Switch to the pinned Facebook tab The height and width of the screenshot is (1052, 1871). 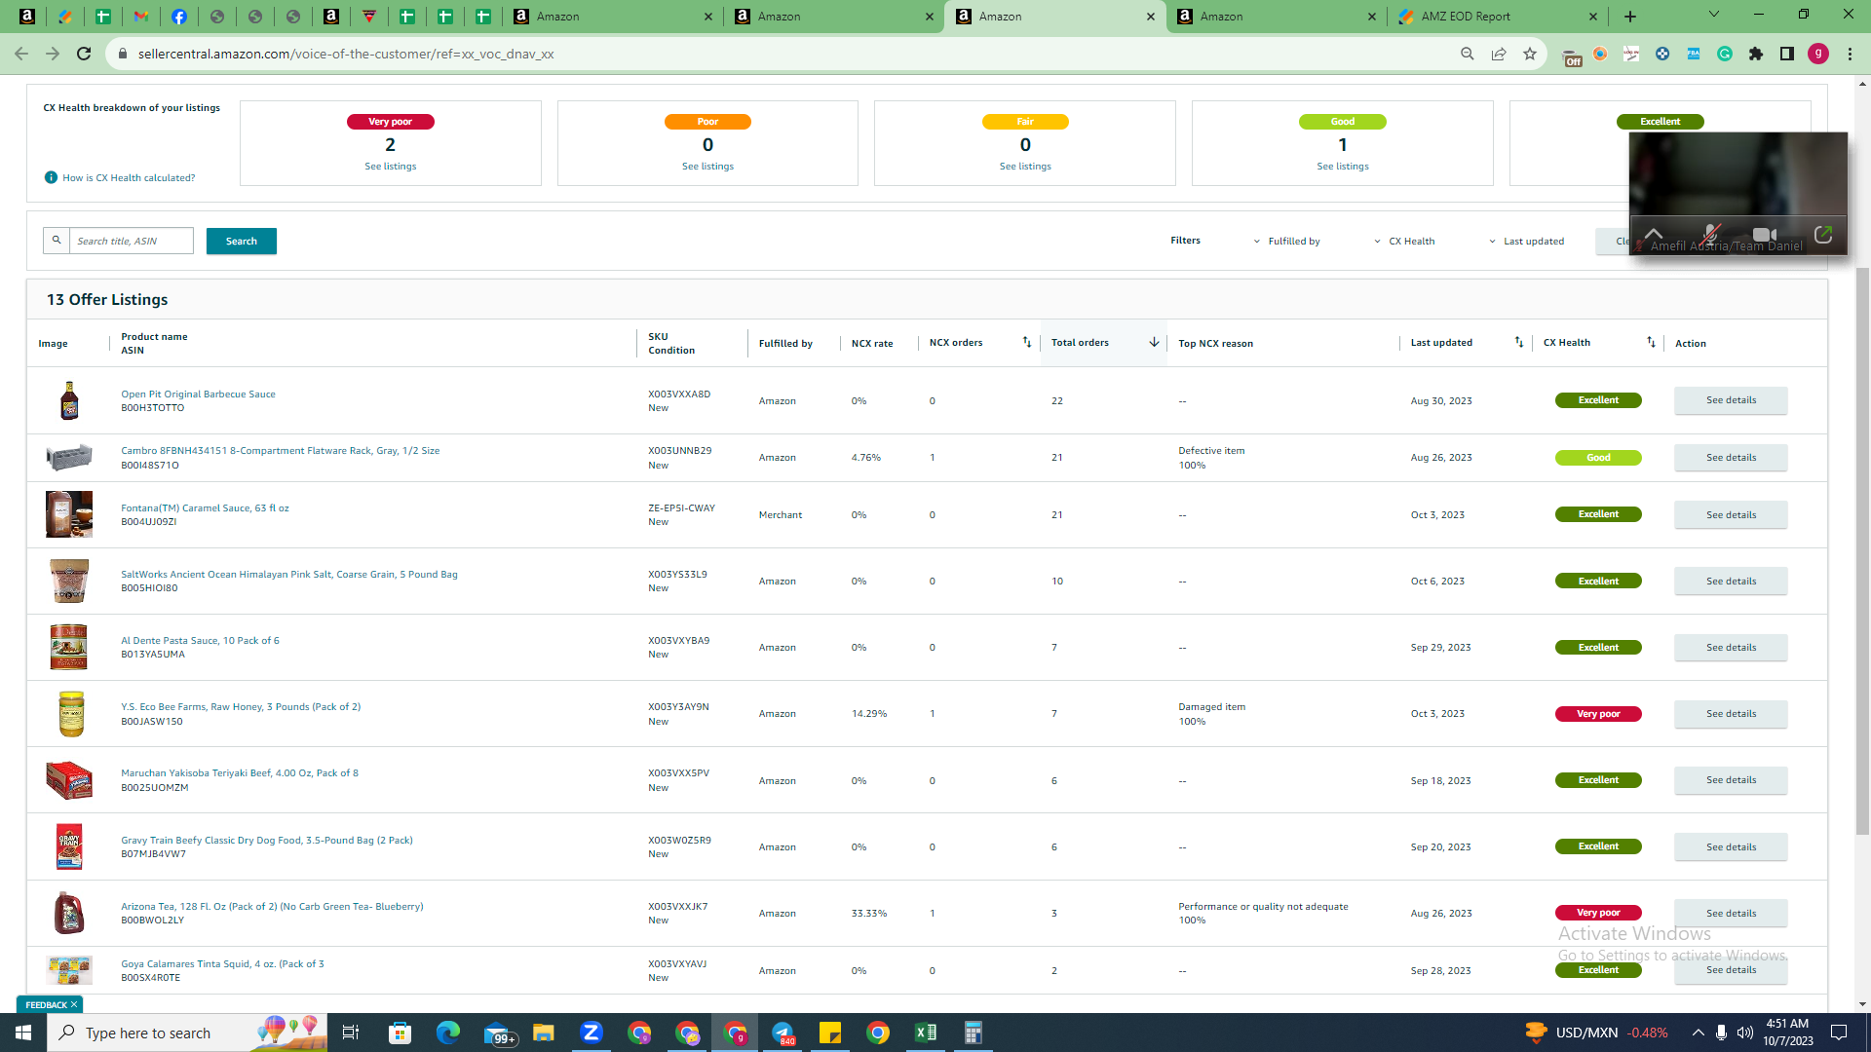point(178,17)
